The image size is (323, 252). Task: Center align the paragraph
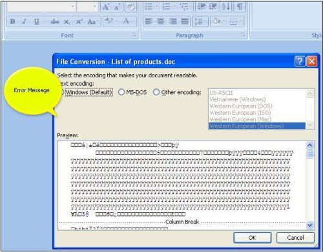(160, 21)
